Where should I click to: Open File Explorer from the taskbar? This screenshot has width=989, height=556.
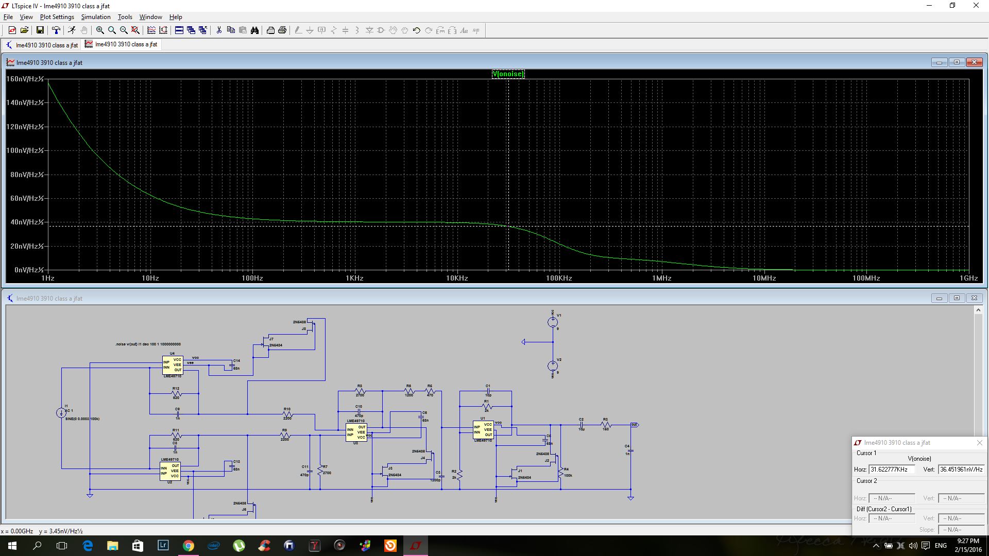[x=112, y=546]
